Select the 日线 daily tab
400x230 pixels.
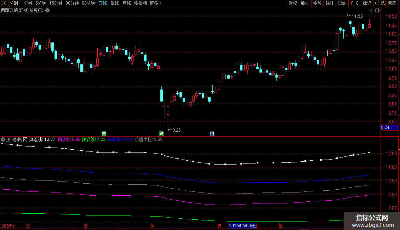click(103, 3)
